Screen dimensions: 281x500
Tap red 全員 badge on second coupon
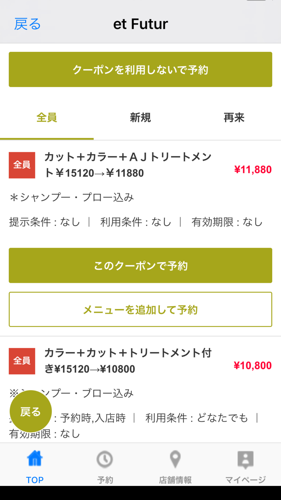click(22, 361)
